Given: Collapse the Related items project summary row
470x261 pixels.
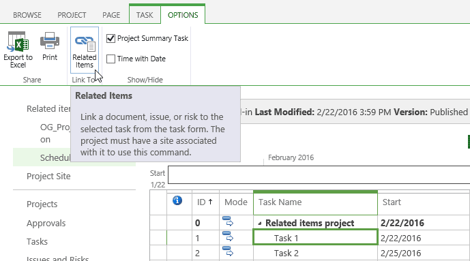Looking at the screenshot, I should tap(260, 224).
